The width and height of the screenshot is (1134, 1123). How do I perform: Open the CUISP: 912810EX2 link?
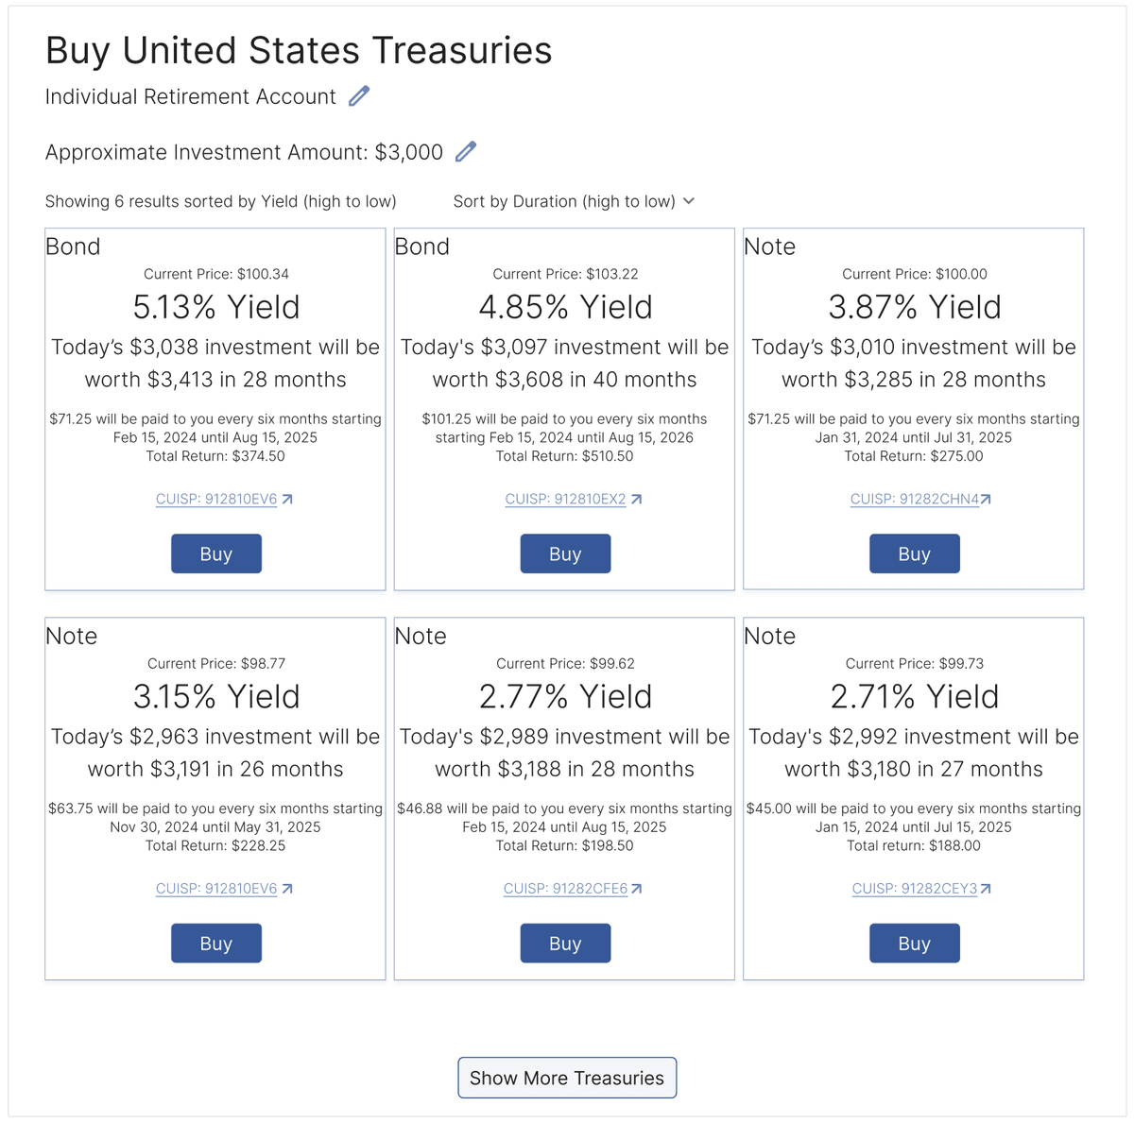[565, 500]
